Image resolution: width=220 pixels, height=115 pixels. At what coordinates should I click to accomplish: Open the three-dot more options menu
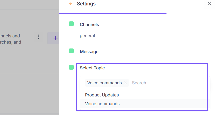(x=39, y=37)
